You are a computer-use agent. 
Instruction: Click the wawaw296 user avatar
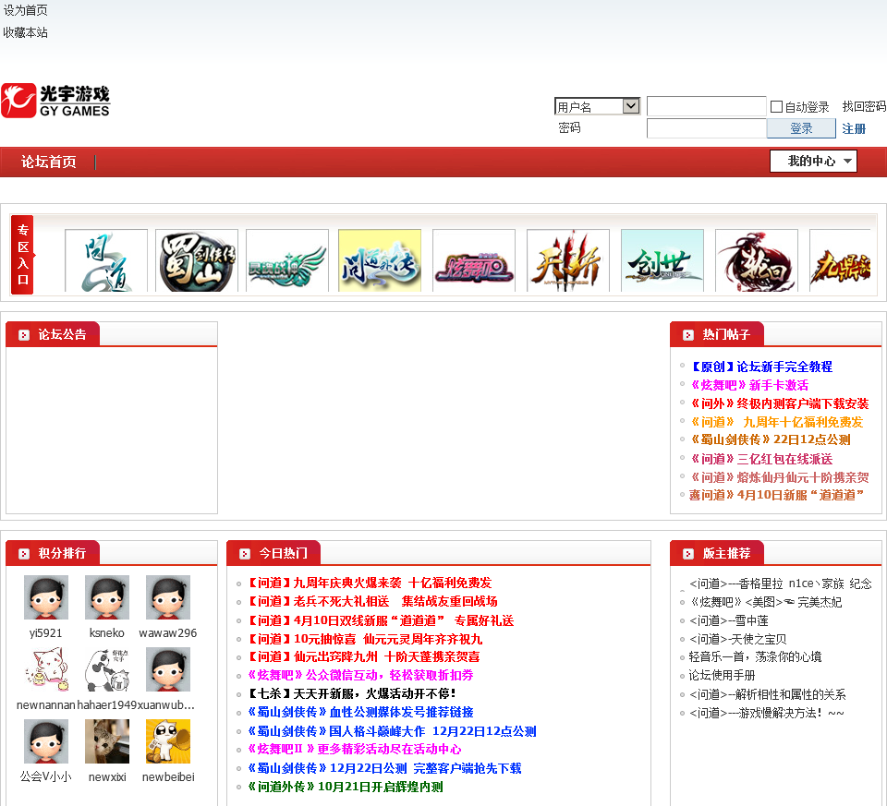pyautogui.click(x=168, y=597)
